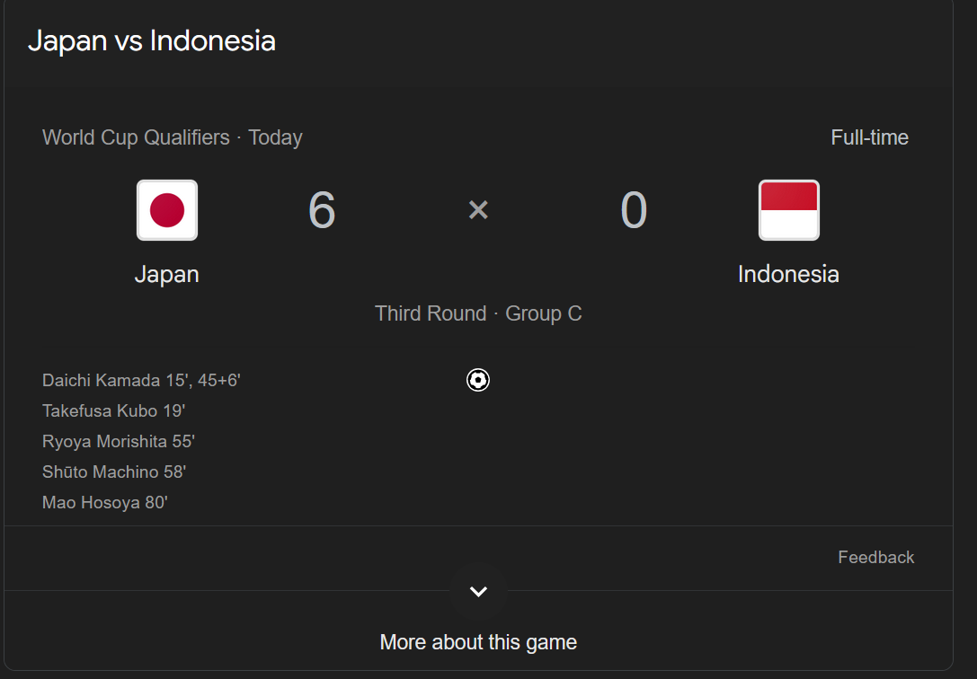
Task: Click the Full-time match status
Action: click(x=869, y=137)
